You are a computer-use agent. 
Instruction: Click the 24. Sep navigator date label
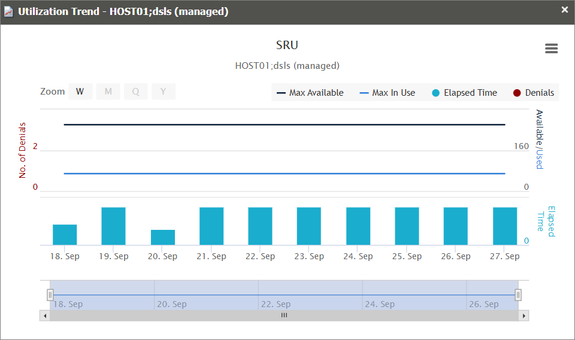click(380, 304)
